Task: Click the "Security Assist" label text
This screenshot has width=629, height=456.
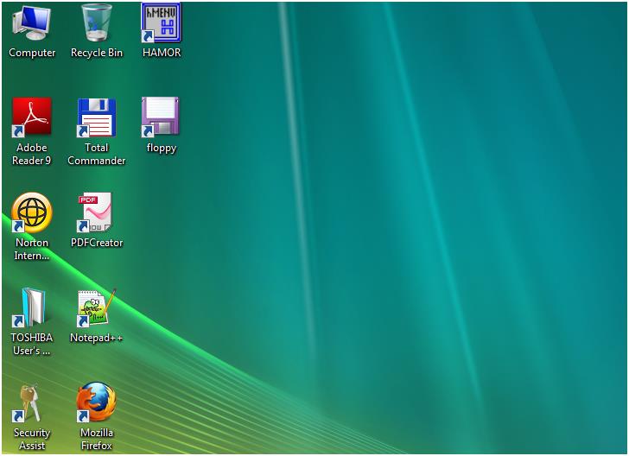Action: pos(32,439)
